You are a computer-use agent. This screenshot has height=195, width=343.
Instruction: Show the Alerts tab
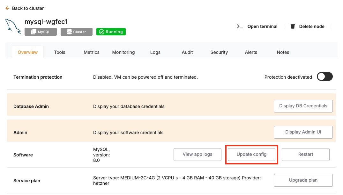coord(251,52)
